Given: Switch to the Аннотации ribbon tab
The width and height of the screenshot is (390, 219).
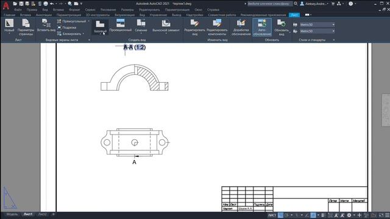Looking at the screenshot, I should point(43,15).
